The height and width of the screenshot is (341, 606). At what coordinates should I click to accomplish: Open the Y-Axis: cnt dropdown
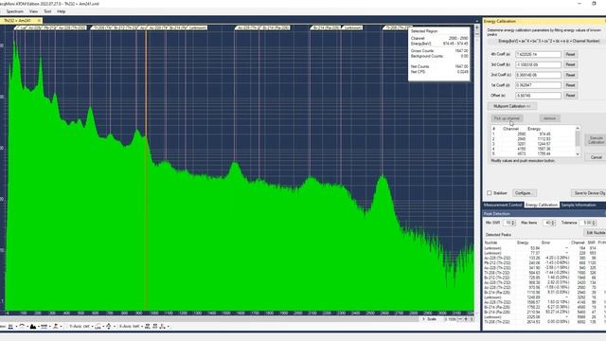tap(81, 327)
